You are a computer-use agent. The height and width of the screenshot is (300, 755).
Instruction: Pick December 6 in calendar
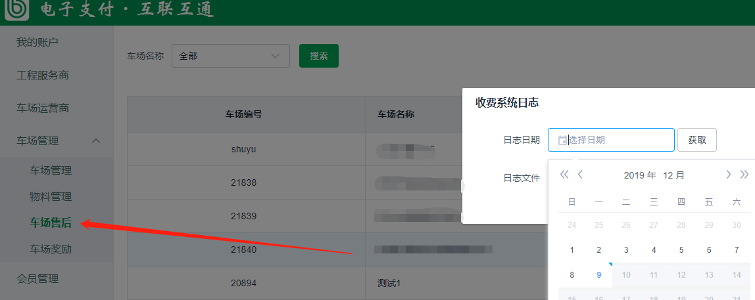(x=709, y=250)
